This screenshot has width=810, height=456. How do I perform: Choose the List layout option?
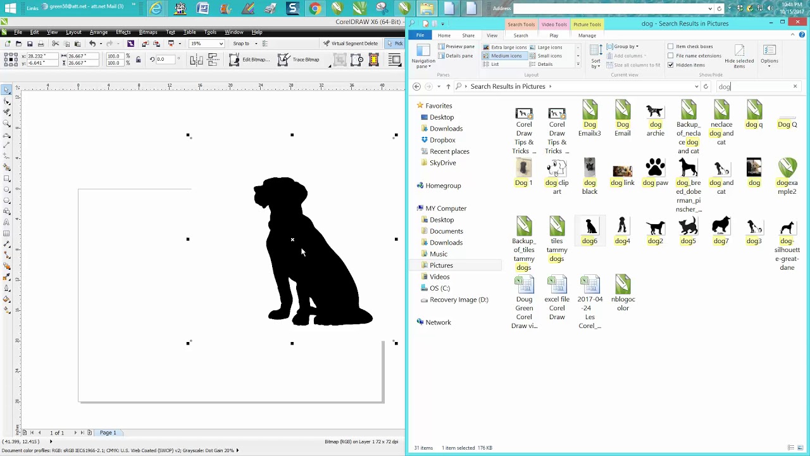point(490,64)
